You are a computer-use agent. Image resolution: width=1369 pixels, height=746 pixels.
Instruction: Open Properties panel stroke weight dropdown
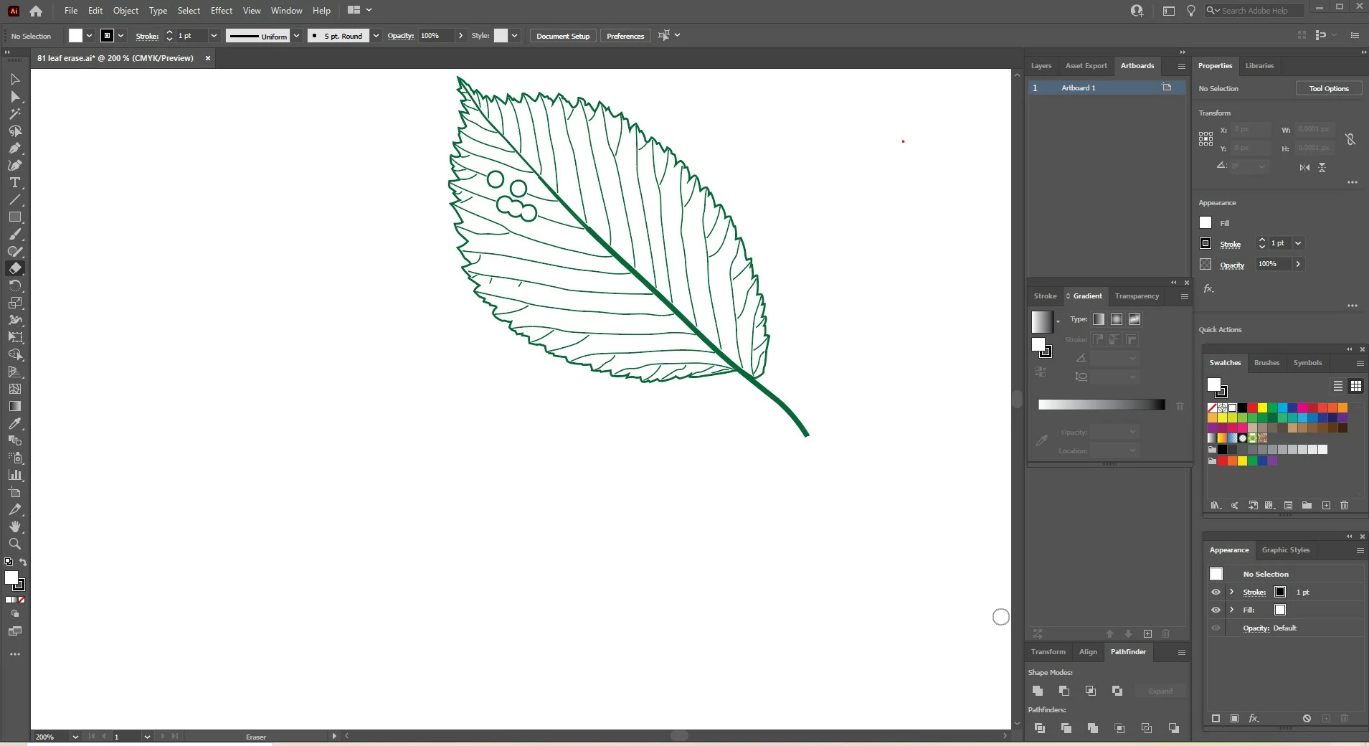point(1298,243)
